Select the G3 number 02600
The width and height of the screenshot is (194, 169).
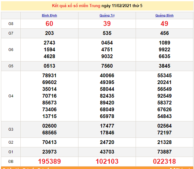[x=49, y=126]
